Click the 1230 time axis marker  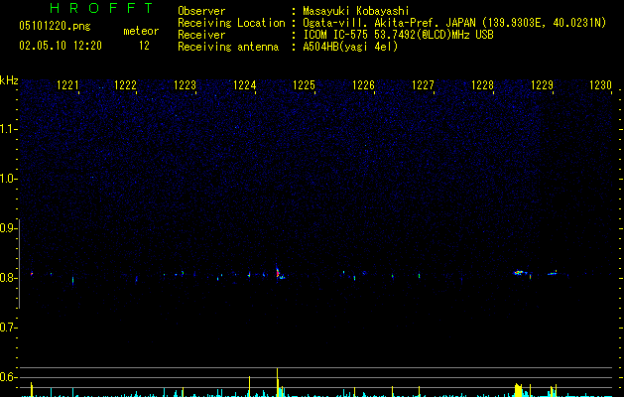tap(600, 85)
